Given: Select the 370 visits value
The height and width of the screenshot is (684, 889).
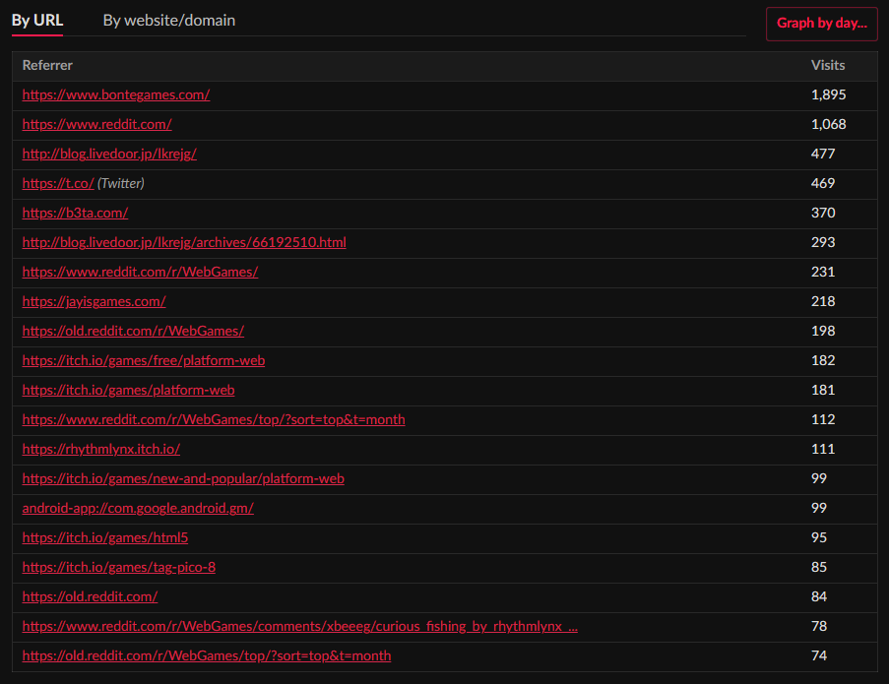Looking at the screenshot, I should point(823,213).
